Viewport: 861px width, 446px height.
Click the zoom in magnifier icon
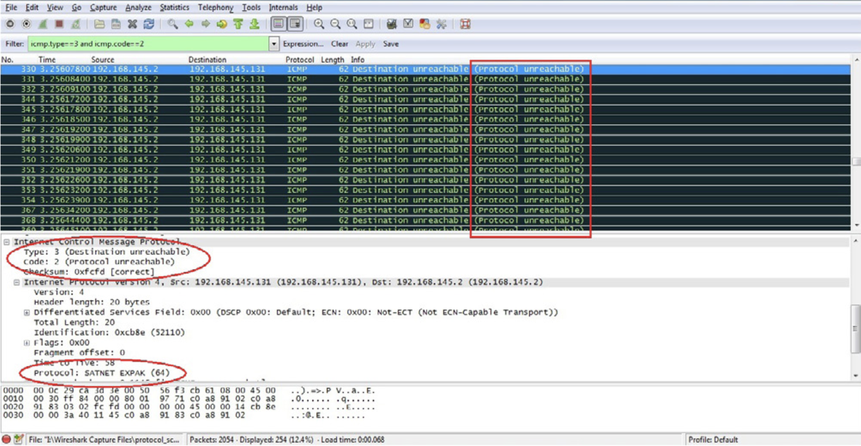319,24
